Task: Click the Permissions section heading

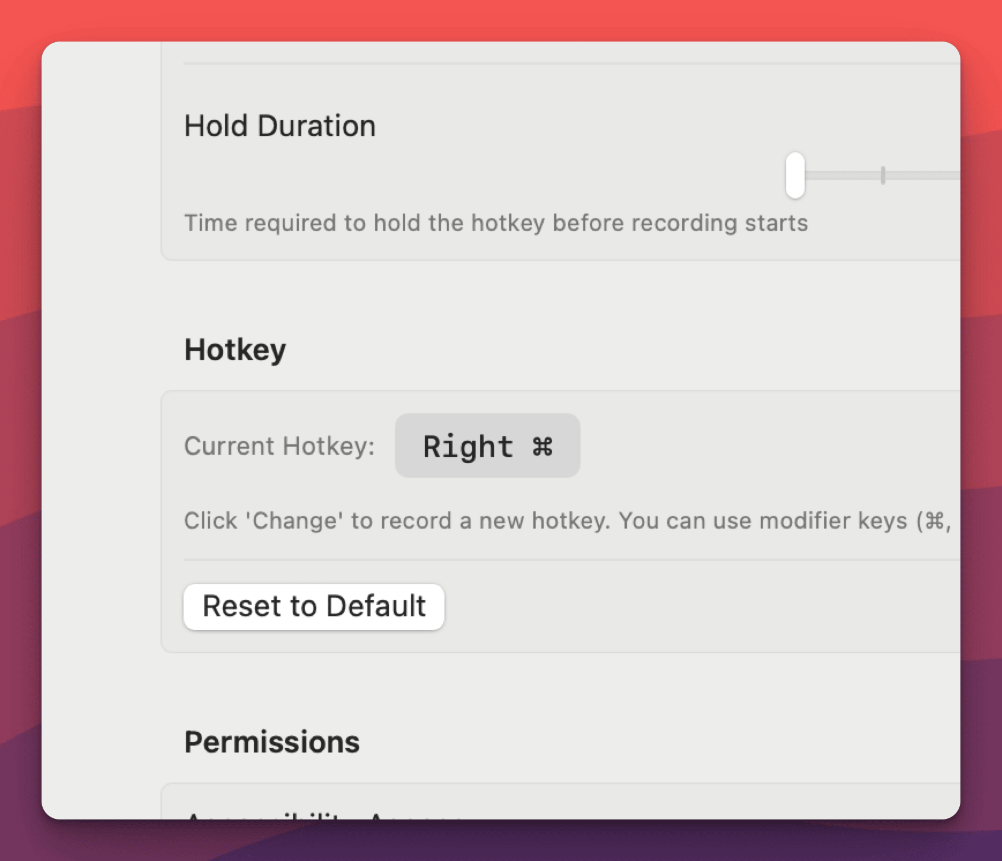Action: 272,742
